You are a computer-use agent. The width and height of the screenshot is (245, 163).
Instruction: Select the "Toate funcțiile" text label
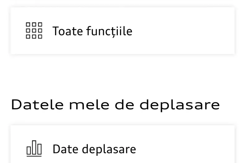coord(92,31)
